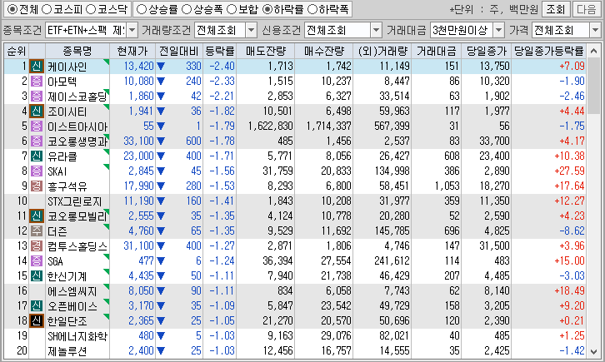Click the scrollbar up arrow
605x362 pixels.
(594, 52)
